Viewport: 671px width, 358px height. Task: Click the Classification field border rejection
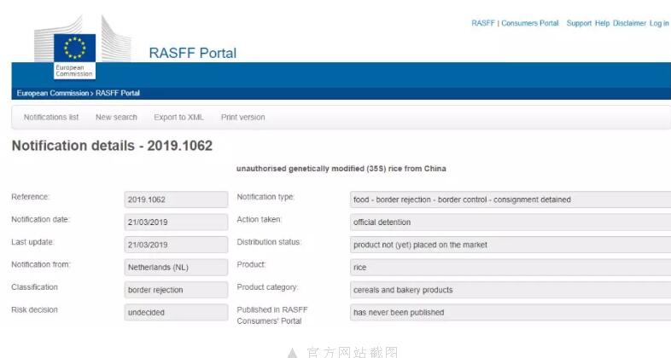pos(176,290)
